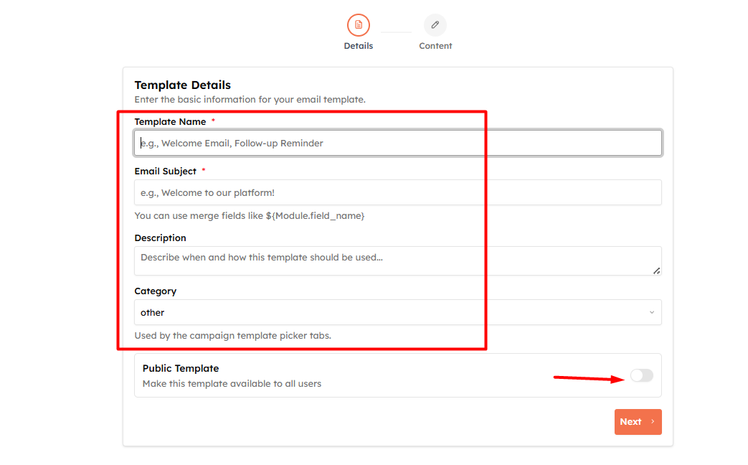Click 'Make this template available to all users'
The width and height of the screenshot is (748, 465).
pyautogui.click(x=232, y=384)
